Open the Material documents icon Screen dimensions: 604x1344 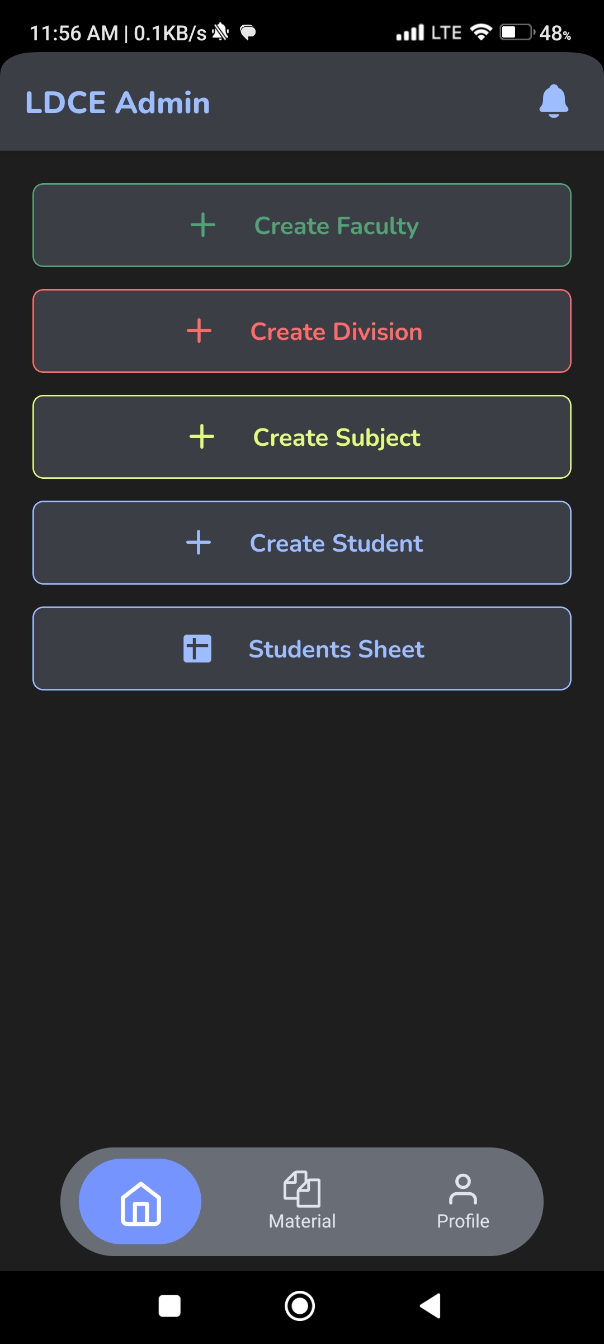(302, 1189)
